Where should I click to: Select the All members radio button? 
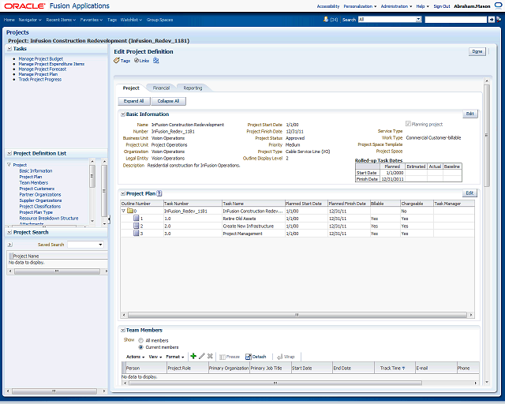click(140, 340)
